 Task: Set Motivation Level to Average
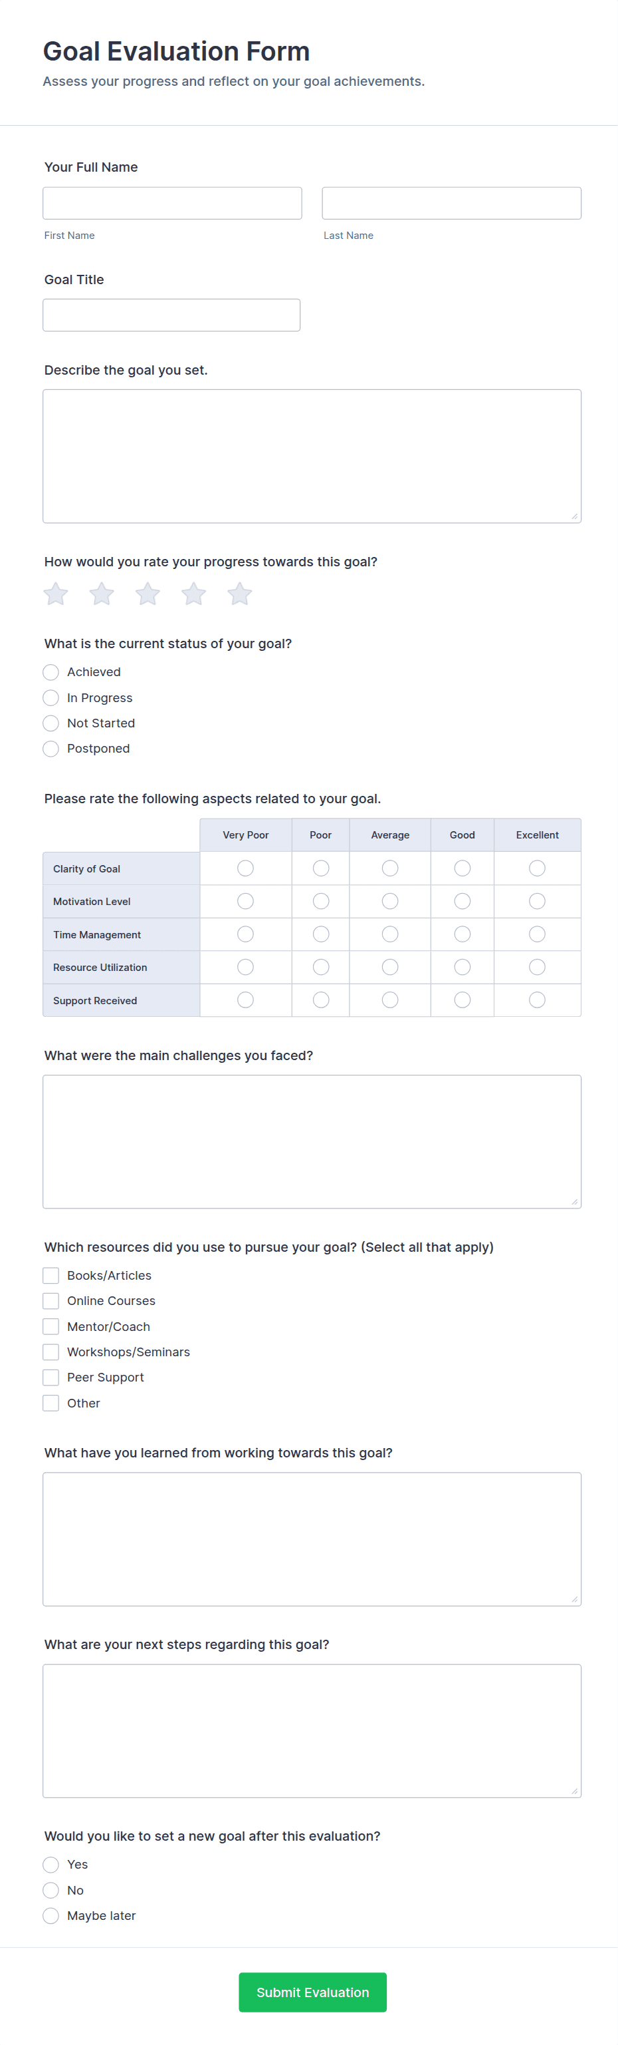click(390, 901)
